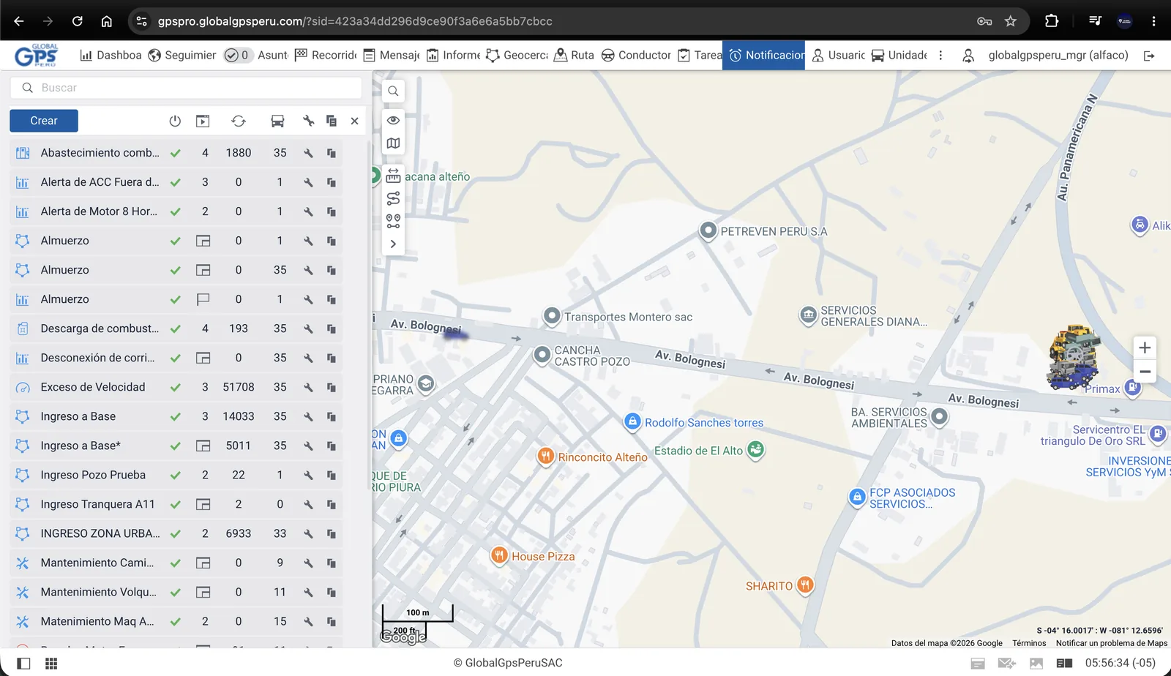Viewport: 1171px width, 676px height.
Task: Toggle the Alerta de Motor 8 Hor checkmark
Action: 176,211
